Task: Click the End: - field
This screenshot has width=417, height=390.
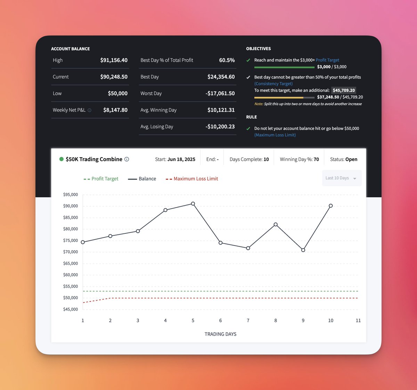Action: click(x=212, y=159)
